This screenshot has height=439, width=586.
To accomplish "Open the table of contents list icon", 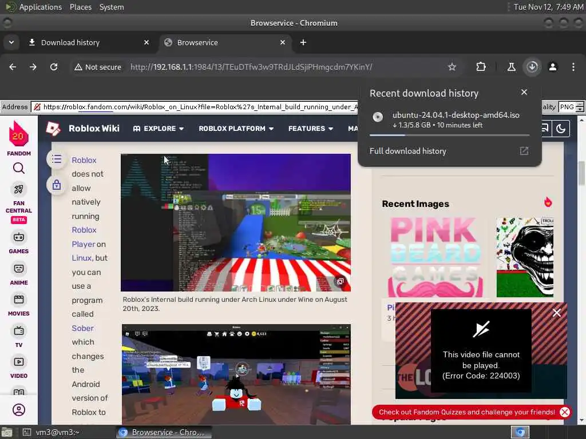I will pos(57,159).
